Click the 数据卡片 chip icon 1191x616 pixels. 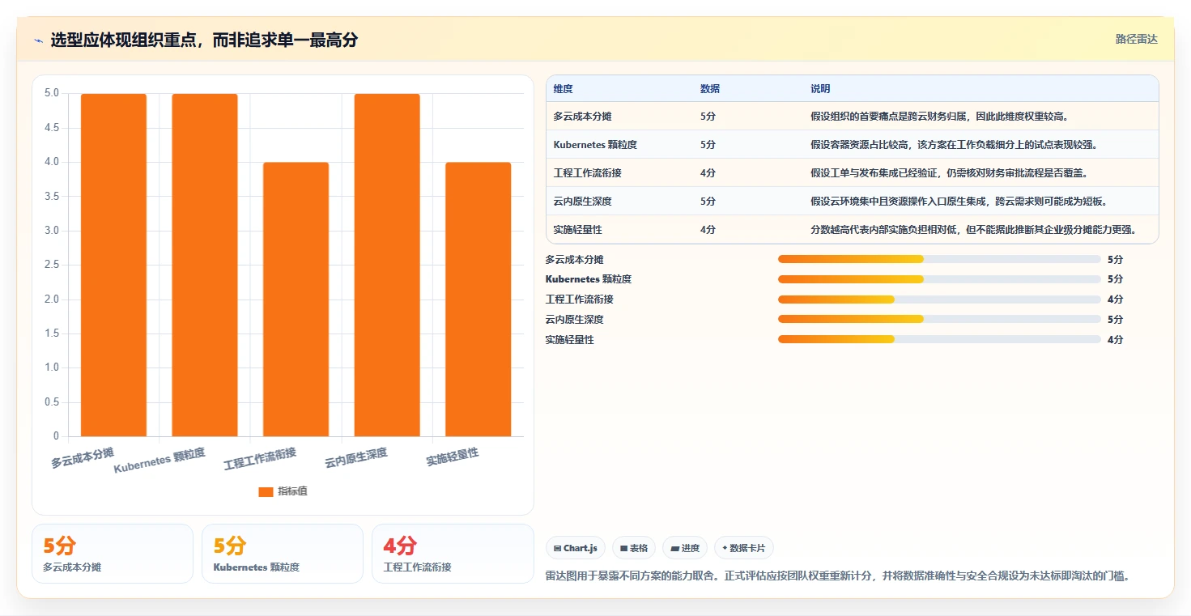coord(725,549)
